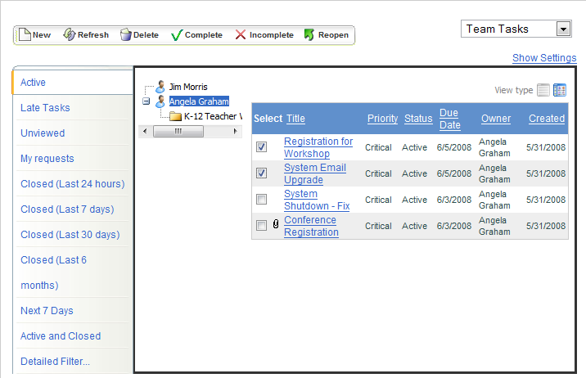Open the Late Tasks filter tab
Viewport: 586px width, 378px height.
pos(45,108)
